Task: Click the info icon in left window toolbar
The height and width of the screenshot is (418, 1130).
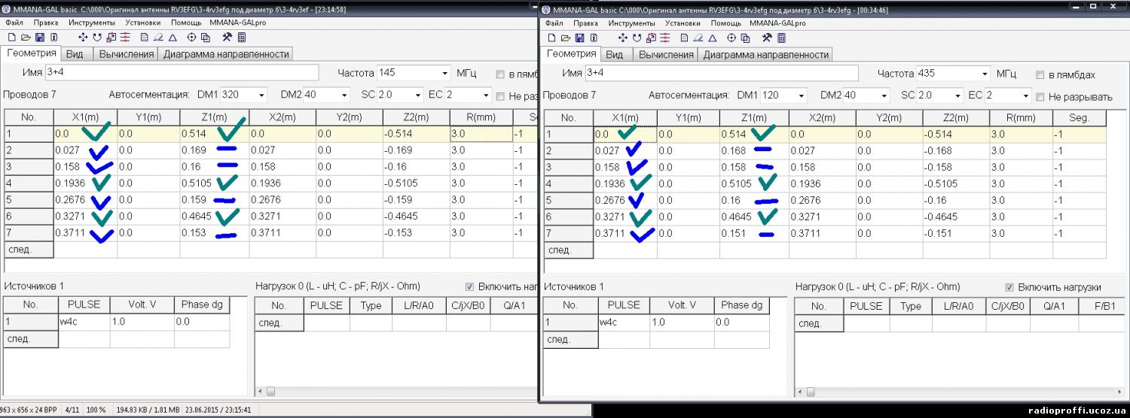Action: [x=54, y=38]
